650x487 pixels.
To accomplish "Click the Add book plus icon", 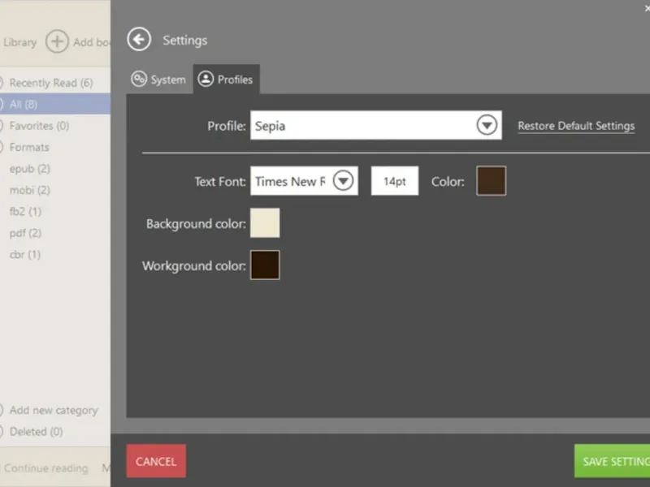I will [x=57, y=41].
